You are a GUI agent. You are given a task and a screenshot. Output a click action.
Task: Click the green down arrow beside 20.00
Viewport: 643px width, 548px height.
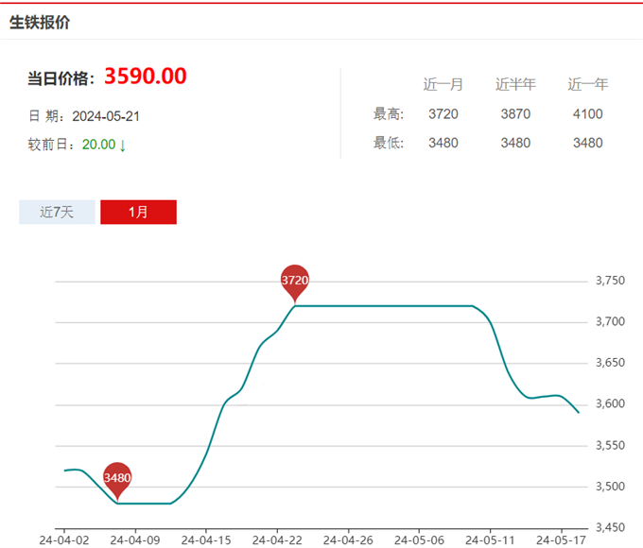click(123, 146)
